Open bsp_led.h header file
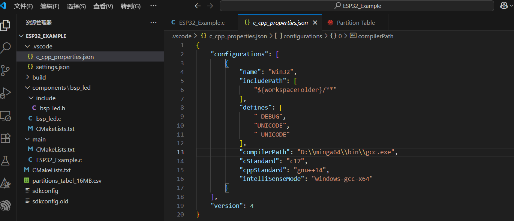The image size is (514, 221). coord(90,108)
